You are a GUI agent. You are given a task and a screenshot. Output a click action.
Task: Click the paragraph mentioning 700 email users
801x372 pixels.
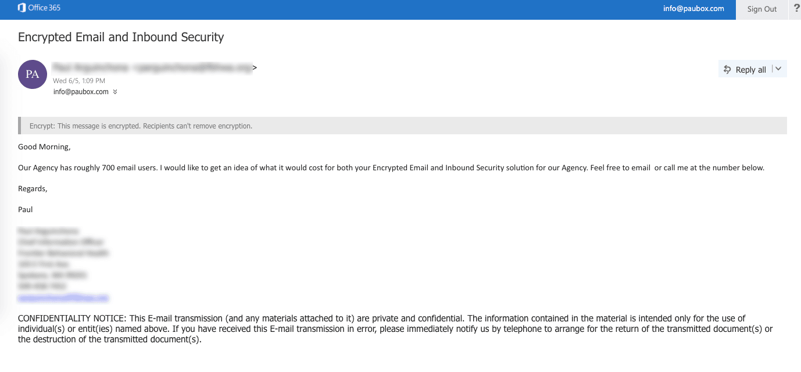pos(391,168)
